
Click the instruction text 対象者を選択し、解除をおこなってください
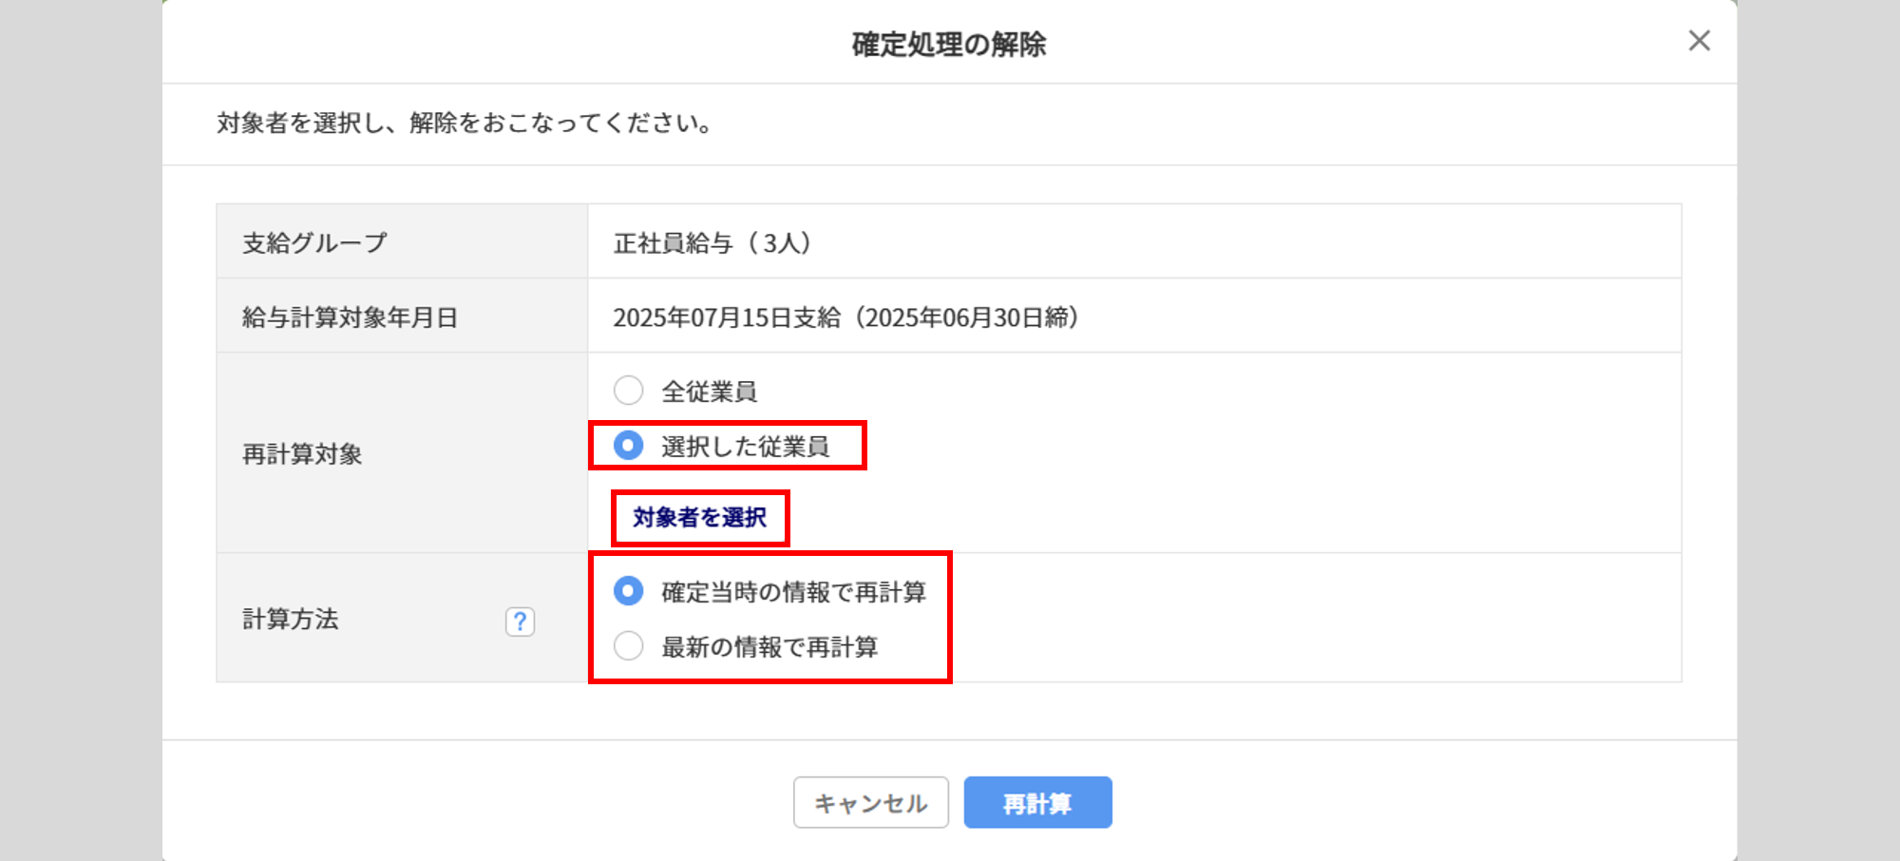[x=465, y=124]
